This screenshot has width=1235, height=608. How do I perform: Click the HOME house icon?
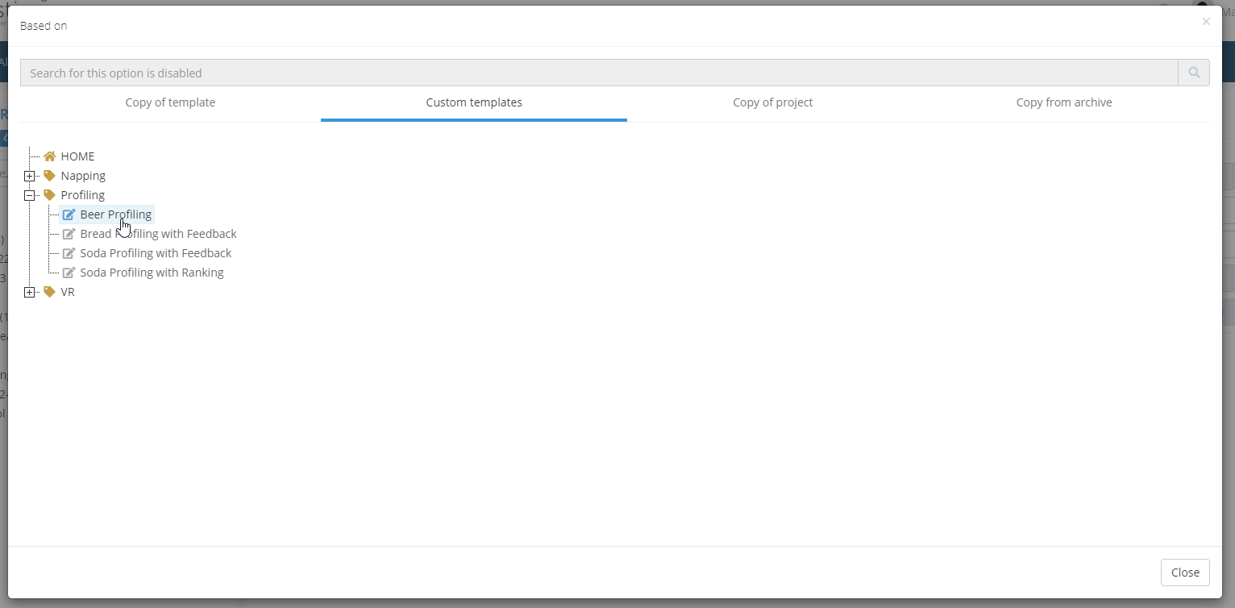click(49, 156)
